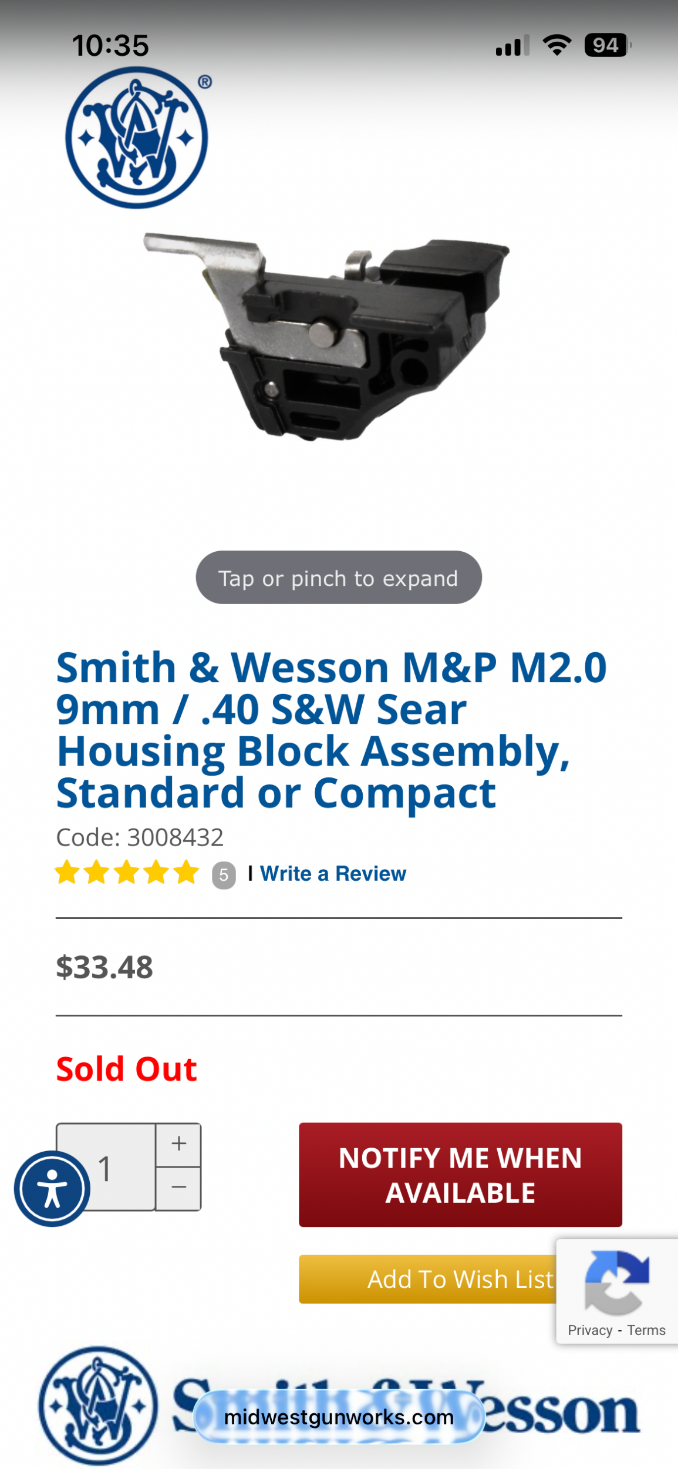
Task: Click the review count badge
Action: (x=224, y=875)
